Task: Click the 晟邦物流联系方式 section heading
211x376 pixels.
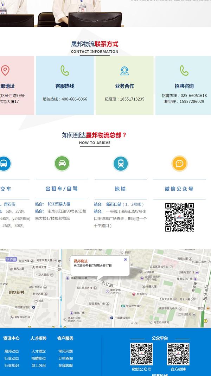Action: (95, 44)
